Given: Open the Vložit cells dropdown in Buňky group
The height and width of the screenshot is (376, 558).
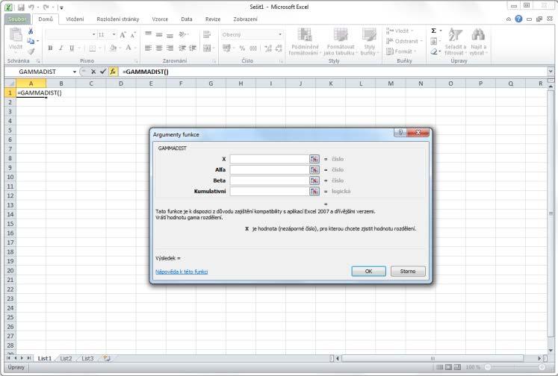Looking at the screenshot, I should [x=400, y=31].
